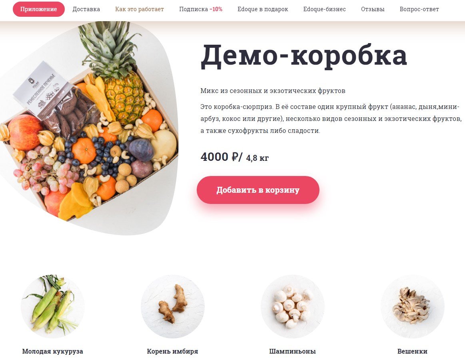
Task: Open the Вешенки product link
Action: tap(413, 351)
